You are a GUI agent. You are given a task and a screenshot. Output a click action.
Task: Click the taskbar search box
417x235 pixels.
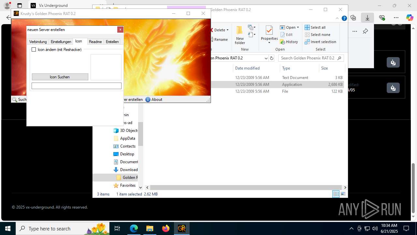[x=62, y=229]
